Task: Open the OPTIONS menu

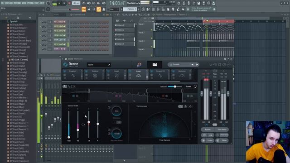Action: point(30,3)
